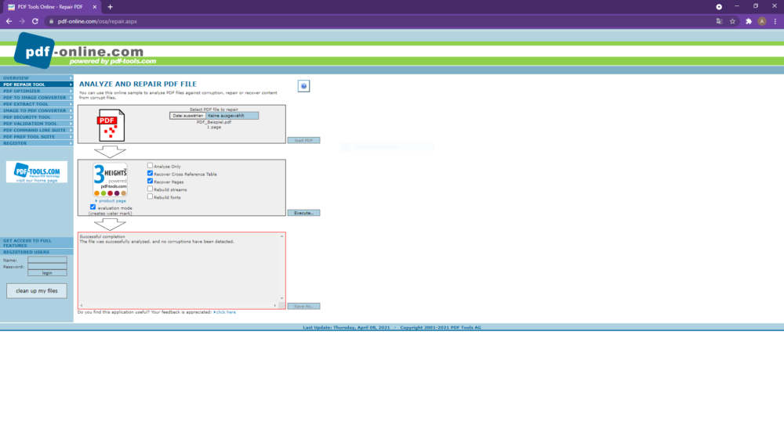Open the translate page icon
The height and width of the screenshot is (428, 784).
[x=719, y=21]
